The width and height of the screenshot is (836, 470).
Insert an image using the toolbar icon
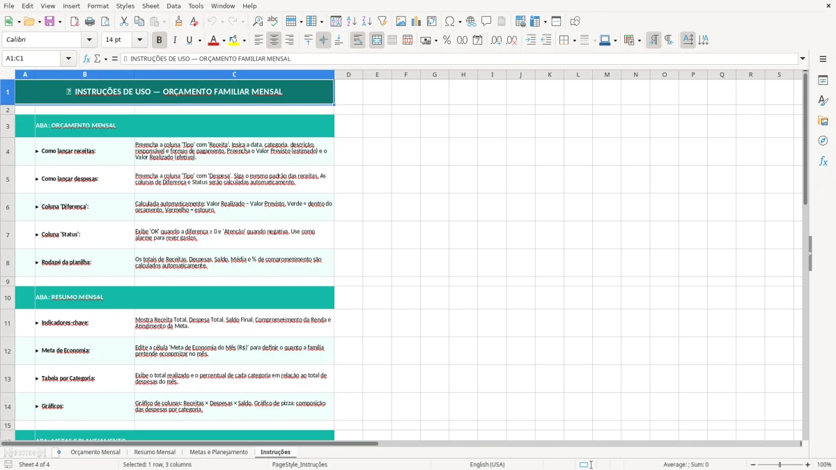[x=401, y=22]
